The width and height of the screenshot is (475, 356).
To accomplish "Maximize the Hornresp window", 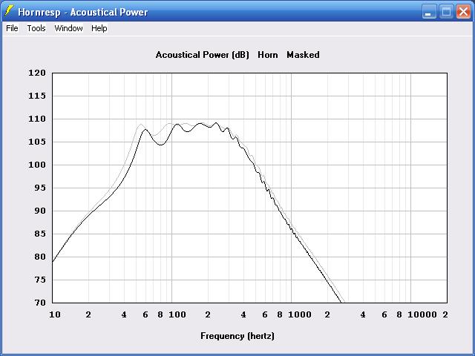I will point(446,12).
